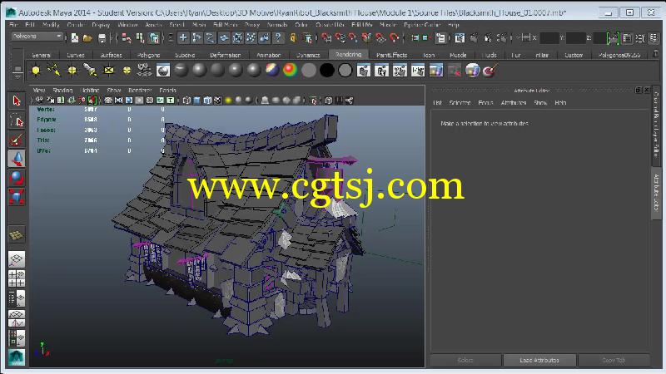This screenshot has width=666, height=374.
Task: Click the Copy Tab button
Action: point(614,360)
